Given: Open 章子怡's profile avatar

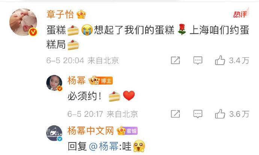Looking at the screenshot, I should coord(23,22).
